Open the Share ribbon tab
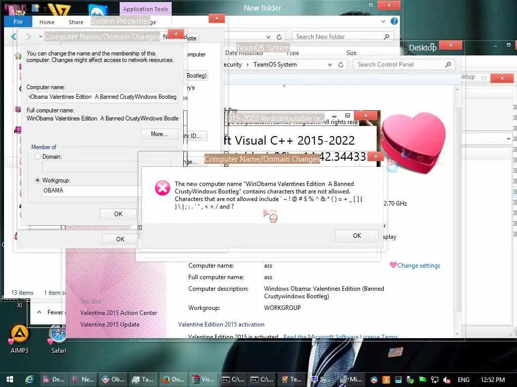Screen dimensions: 517x387 point(76,22)
